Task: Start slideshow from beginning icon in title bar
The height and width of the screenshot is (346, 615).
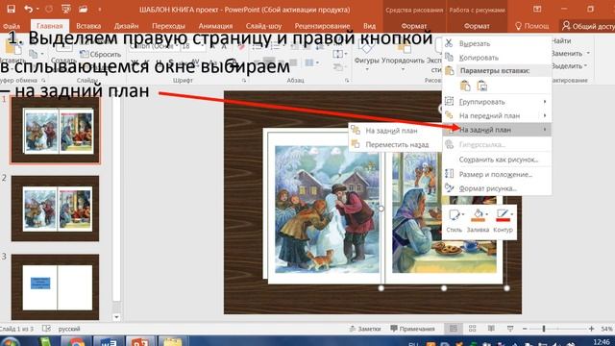Action: tap(66, 9)
